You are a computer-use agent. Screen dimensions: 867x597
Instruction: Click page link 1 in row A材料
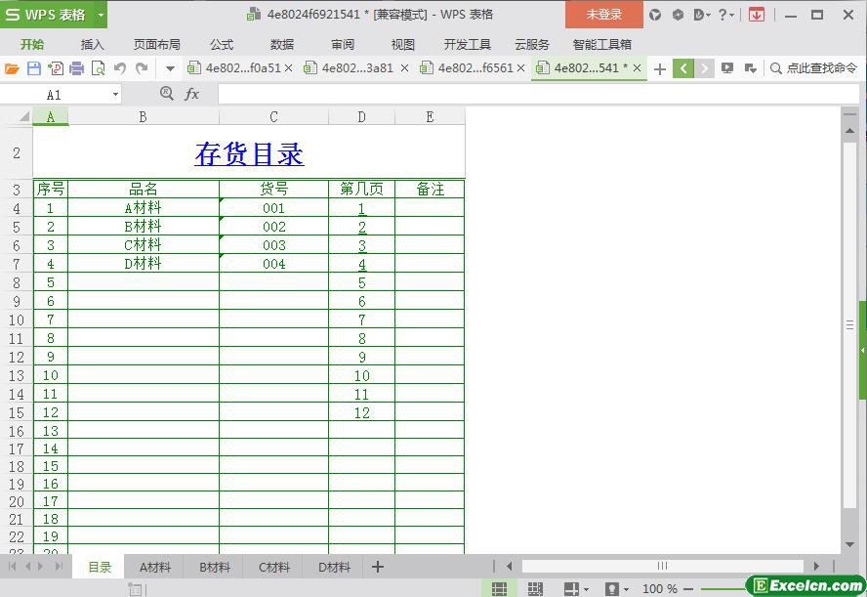click(x=361, y=208)
